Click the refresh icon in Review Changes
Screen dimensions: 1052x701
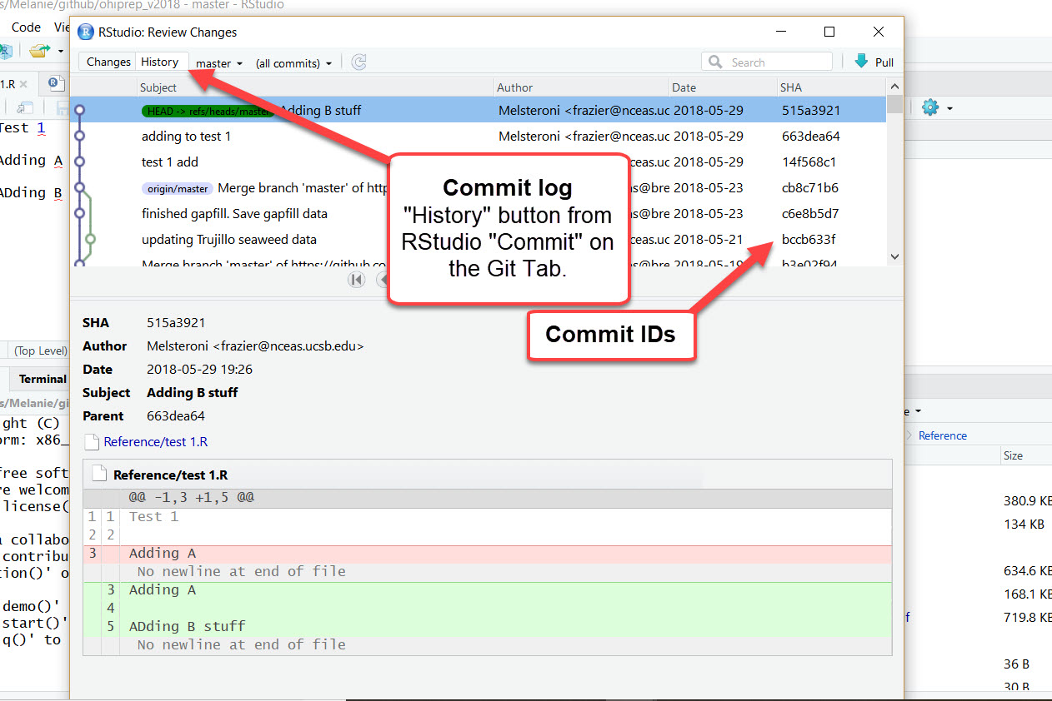click(358, 62)
